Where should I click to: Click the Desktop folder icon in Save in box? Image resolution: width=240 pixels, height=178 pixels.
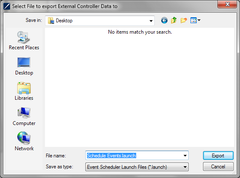(x=51, y=21)
